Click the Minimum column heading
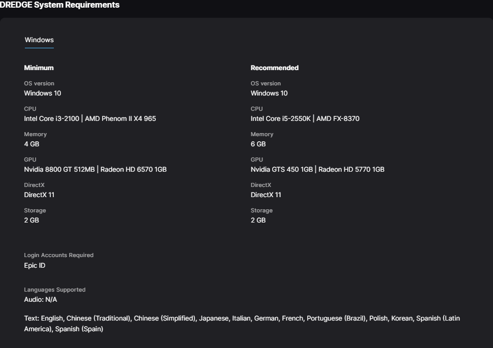The image size is (493, 348). [39, 68]
